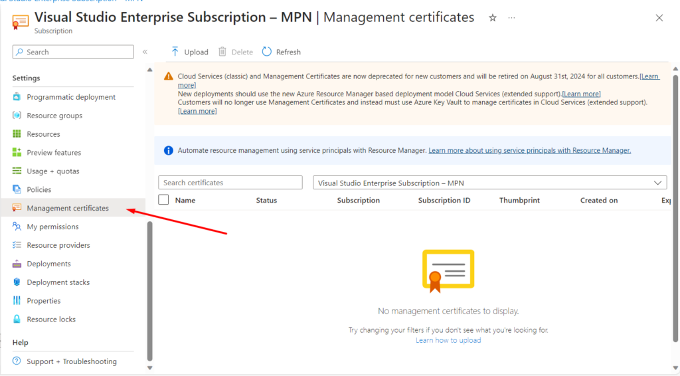Click the Properties bars icon

click(x=17, y=300)
